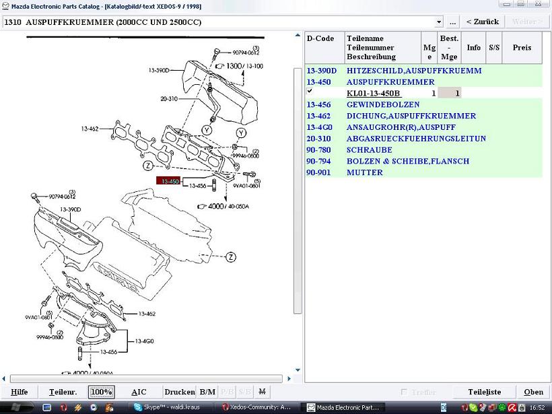Switch to Xedos-Community browser taskbar item
Image resolution: width=552 pixels, height=414 pixels.
258,407
